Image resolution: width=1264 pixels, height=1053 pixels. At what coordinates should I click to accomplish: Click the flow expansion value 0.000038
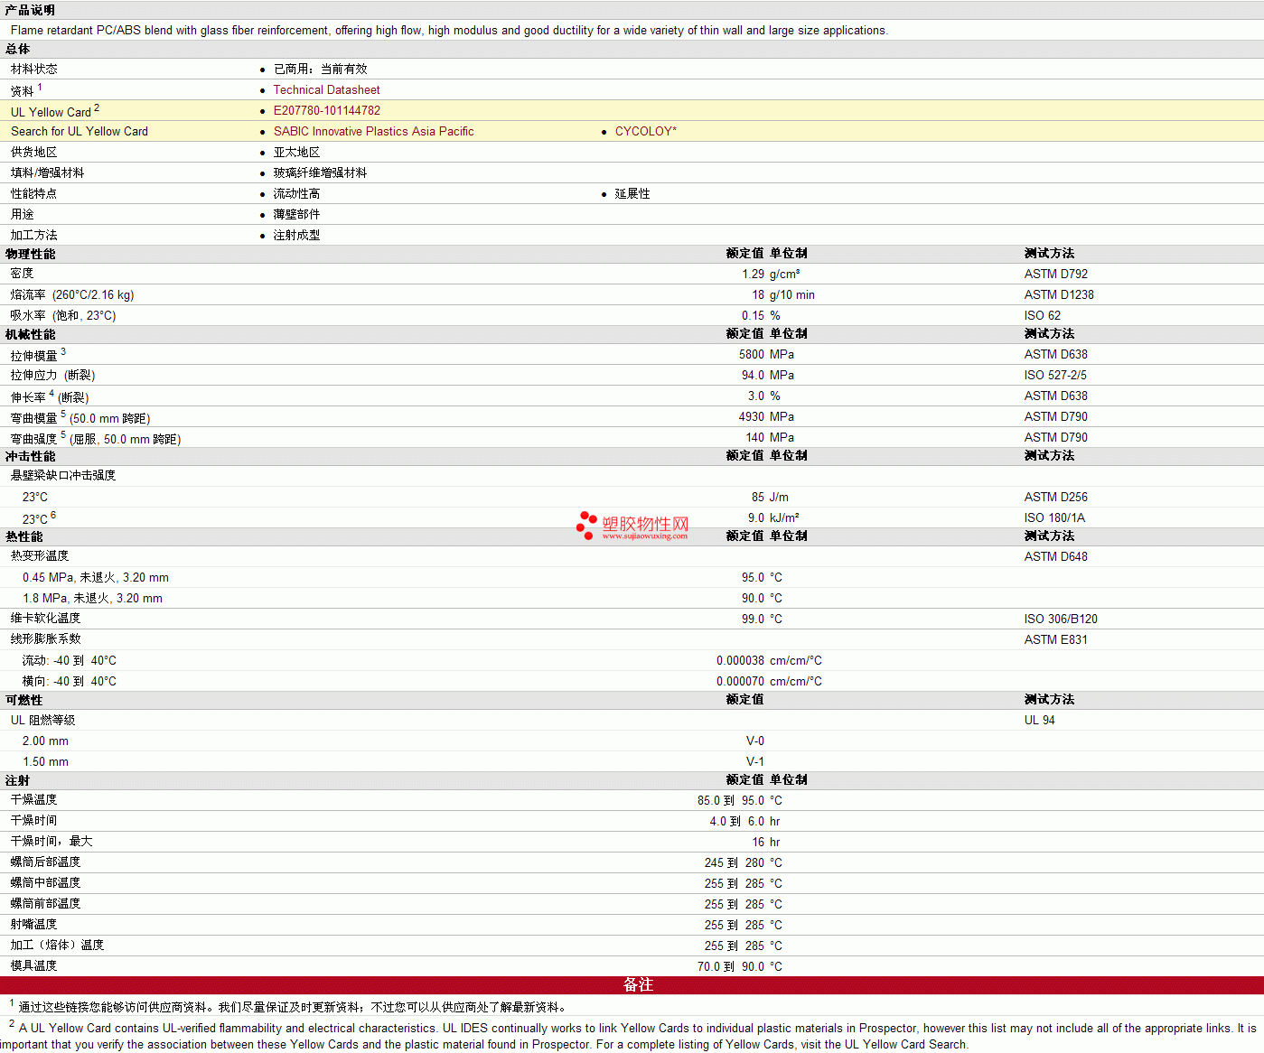pos(741,660)
